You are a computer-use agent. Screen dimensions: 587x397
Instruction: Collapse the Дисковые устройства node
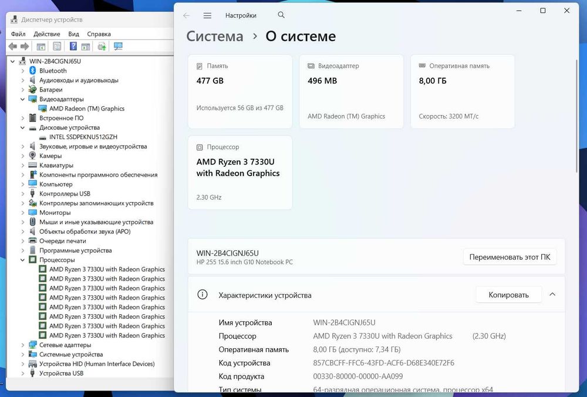(22, 127)
